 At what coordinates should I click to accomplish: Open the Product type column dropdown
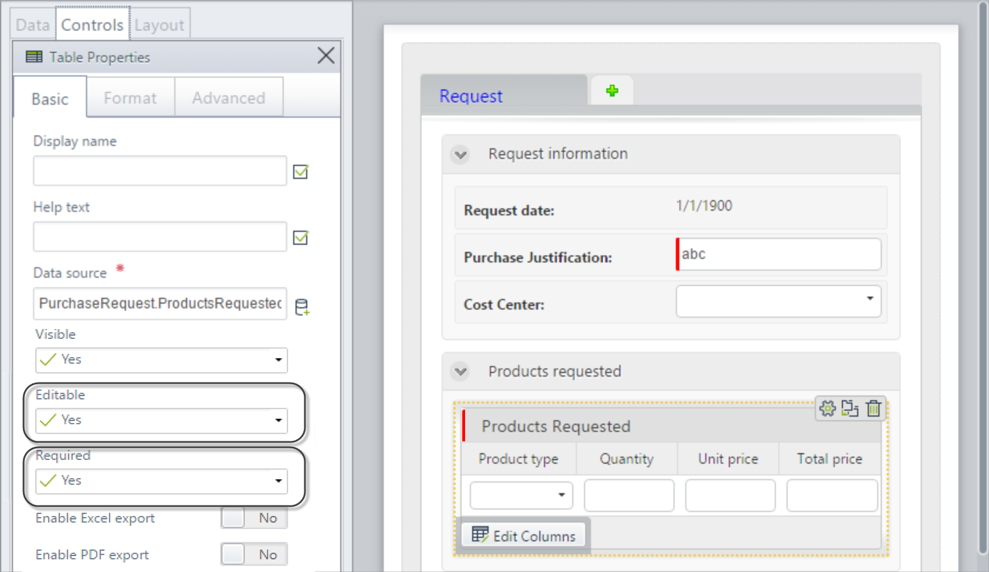[x=521, y=495]
